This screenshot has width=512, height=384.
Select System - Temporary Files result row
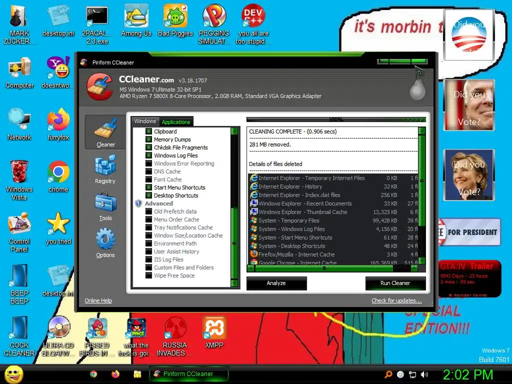[x=333, y=220]
